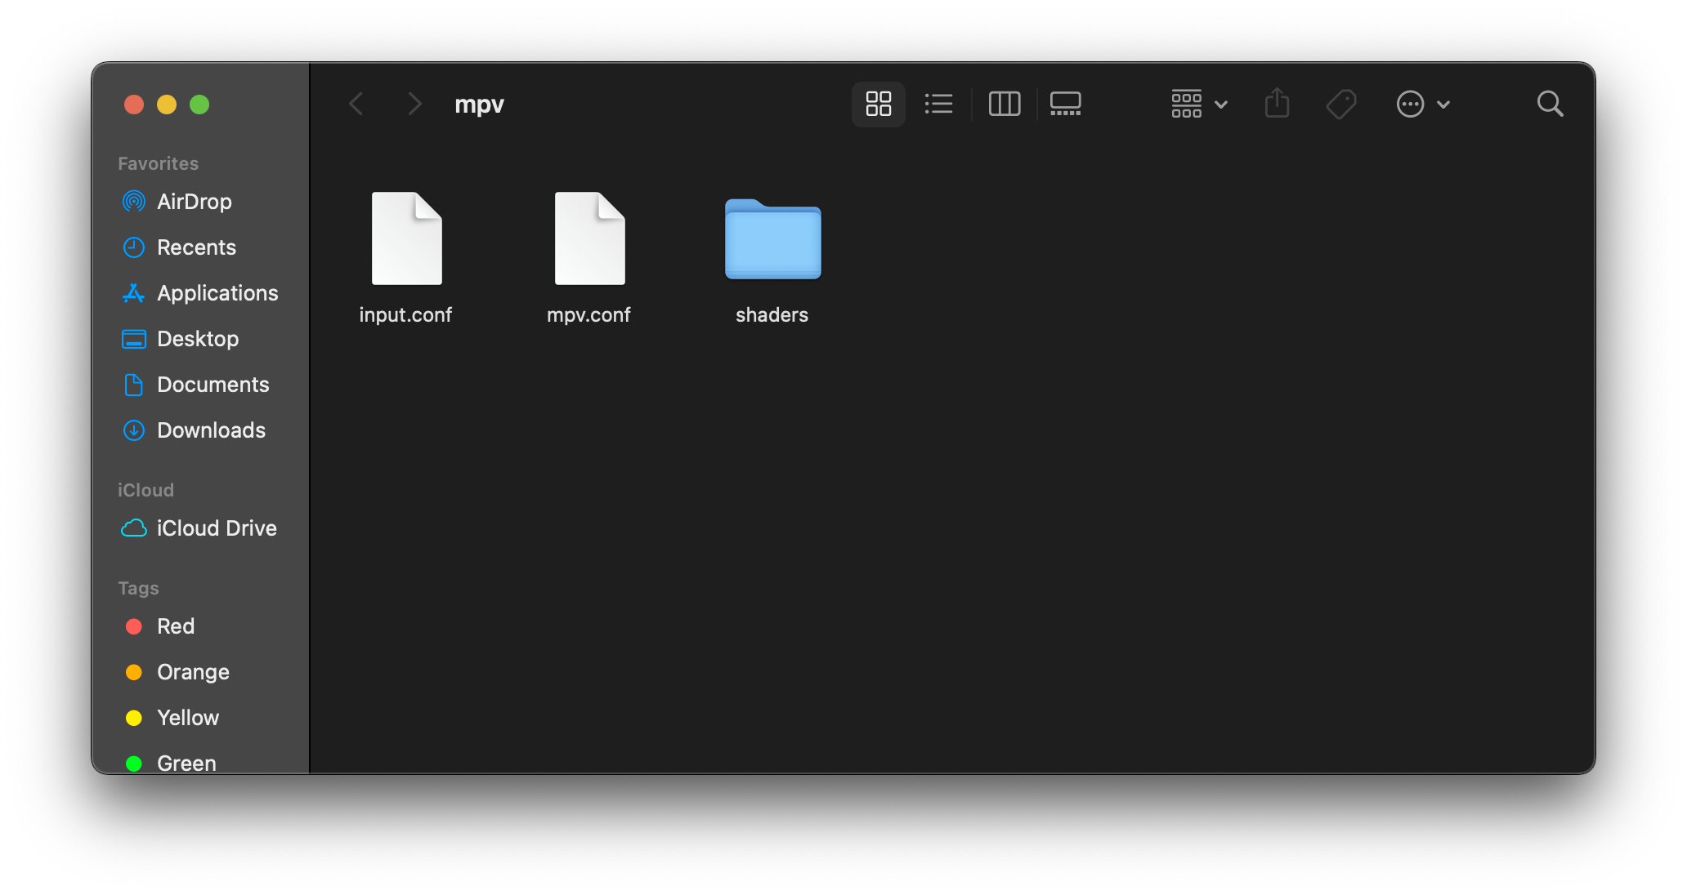This screenshot has height=895, width=1687.
Task: Select the shaders folder
Action: 772,239
